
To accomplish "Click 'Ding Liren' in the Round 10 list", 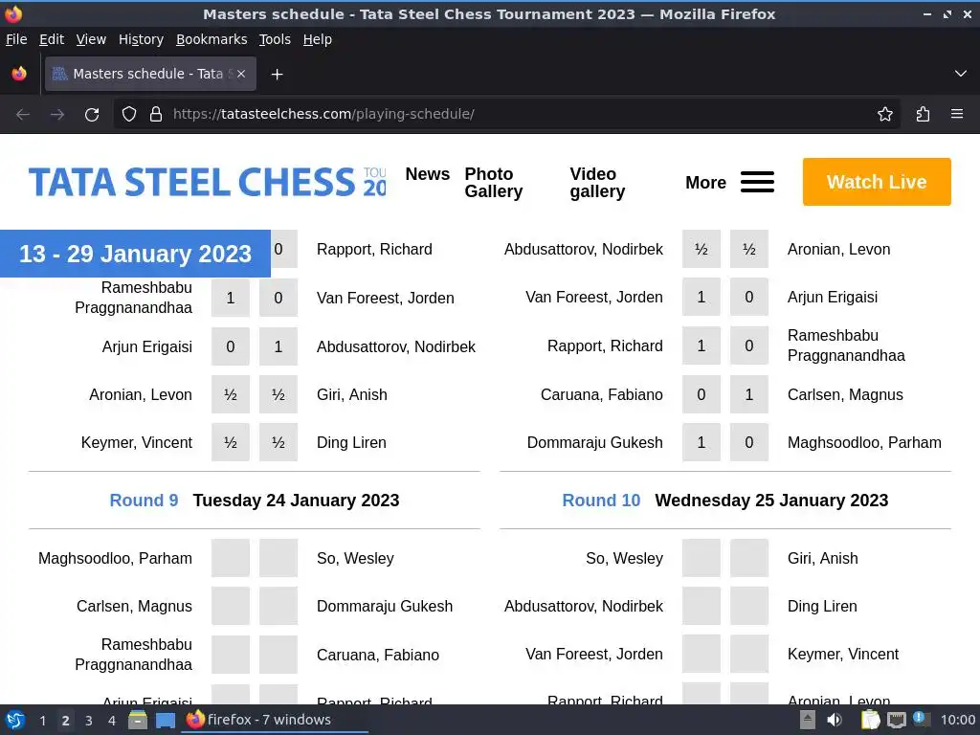I will click(822, 606).
